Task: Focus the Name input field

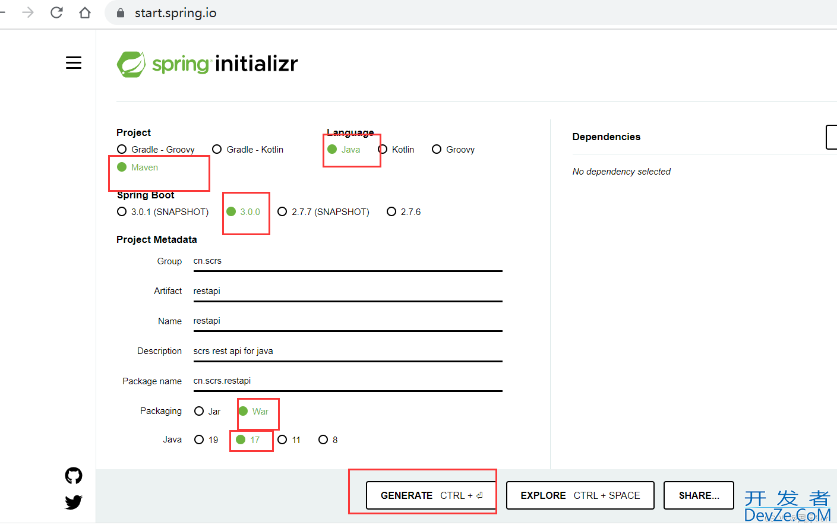Action: pyautogui.click(x=348, y=321)
